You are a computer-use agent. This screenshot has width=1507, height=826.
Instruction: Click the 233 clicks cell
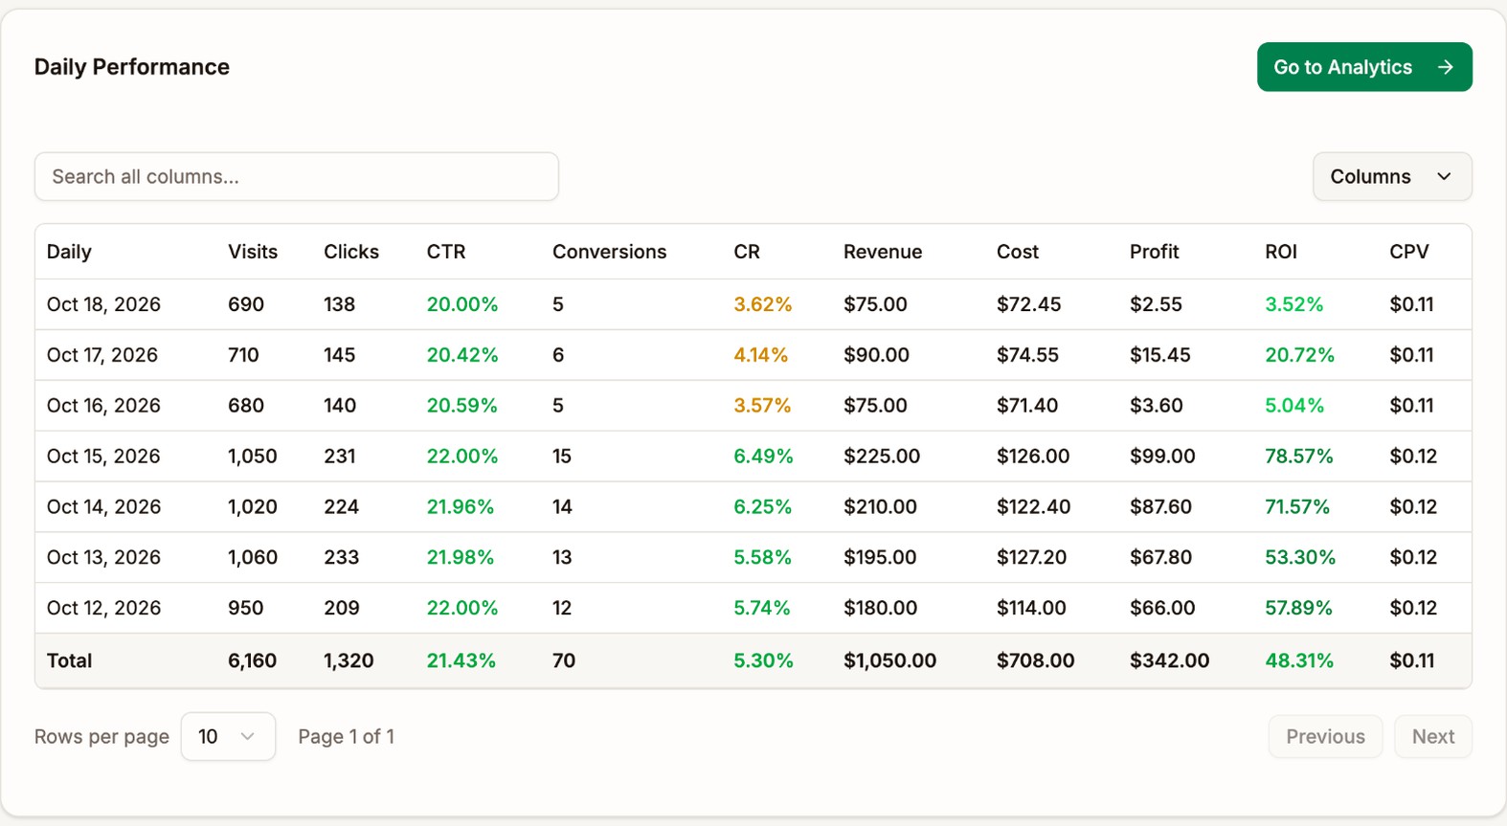[x=341, y=558]
